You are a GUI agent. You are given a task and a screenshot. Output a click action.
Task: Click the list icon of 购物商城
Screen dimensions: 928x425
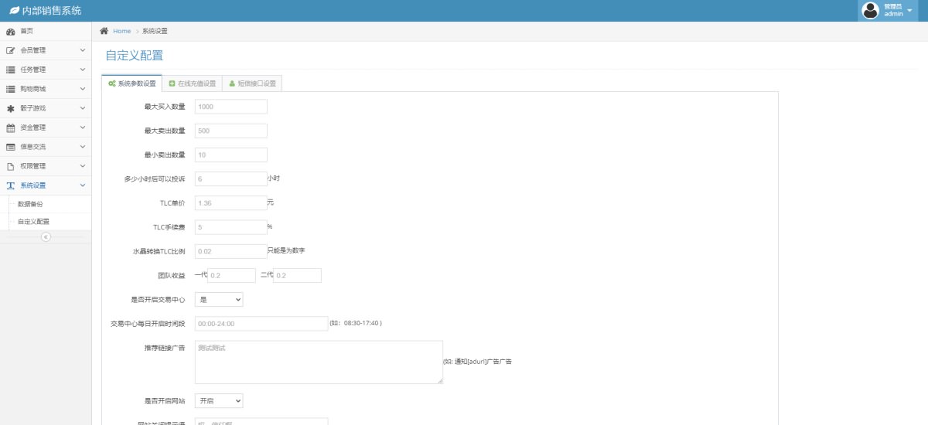point(11,90)
